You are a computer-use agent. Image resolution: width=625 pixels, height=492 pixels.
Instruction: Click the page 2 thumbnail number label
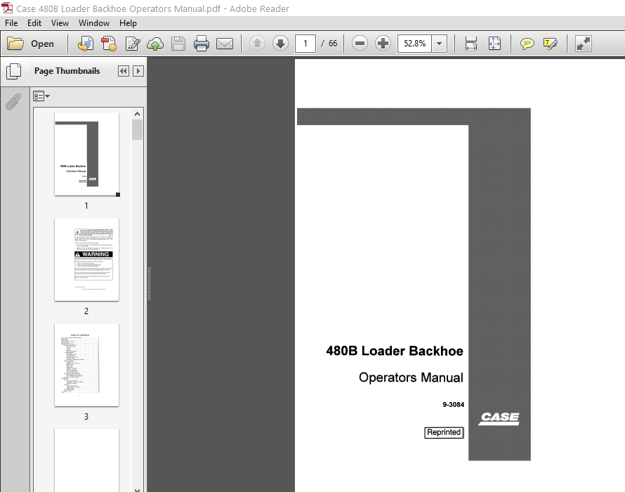coord(86,311)
